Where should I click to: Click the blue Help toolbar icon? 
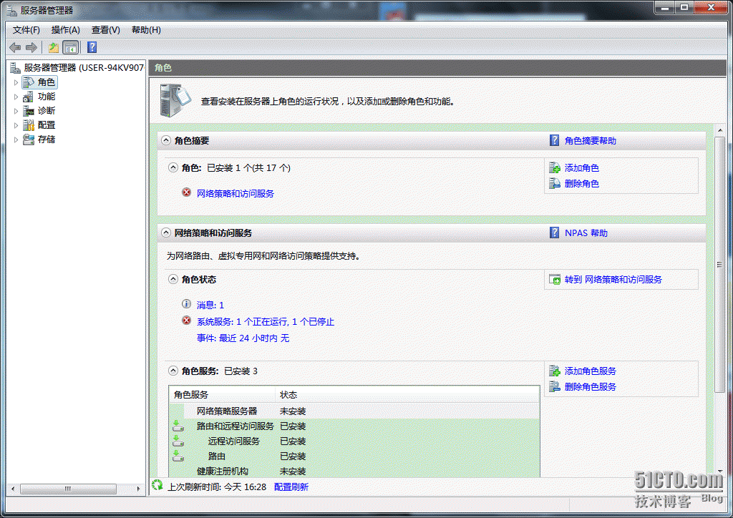(x=92, y=47)
